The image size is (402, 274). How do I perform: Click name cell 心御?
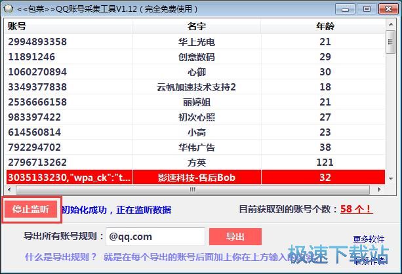197,72
